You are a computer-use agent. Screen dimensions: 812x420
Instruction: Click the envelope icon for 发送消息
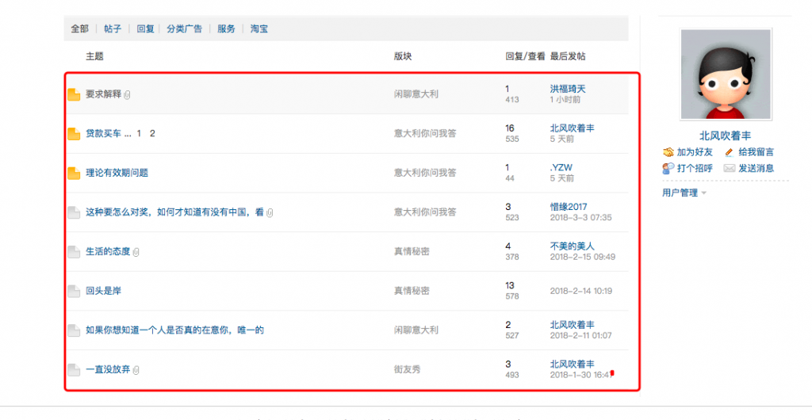[730, 168]
